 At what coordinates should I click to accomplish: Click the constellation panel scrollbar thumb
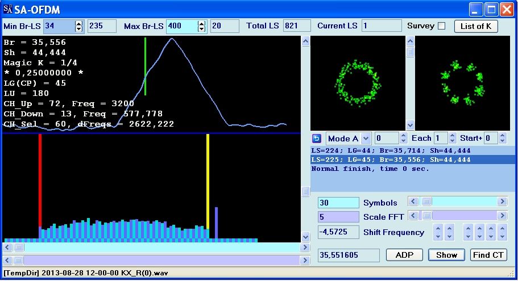[410, 52]
